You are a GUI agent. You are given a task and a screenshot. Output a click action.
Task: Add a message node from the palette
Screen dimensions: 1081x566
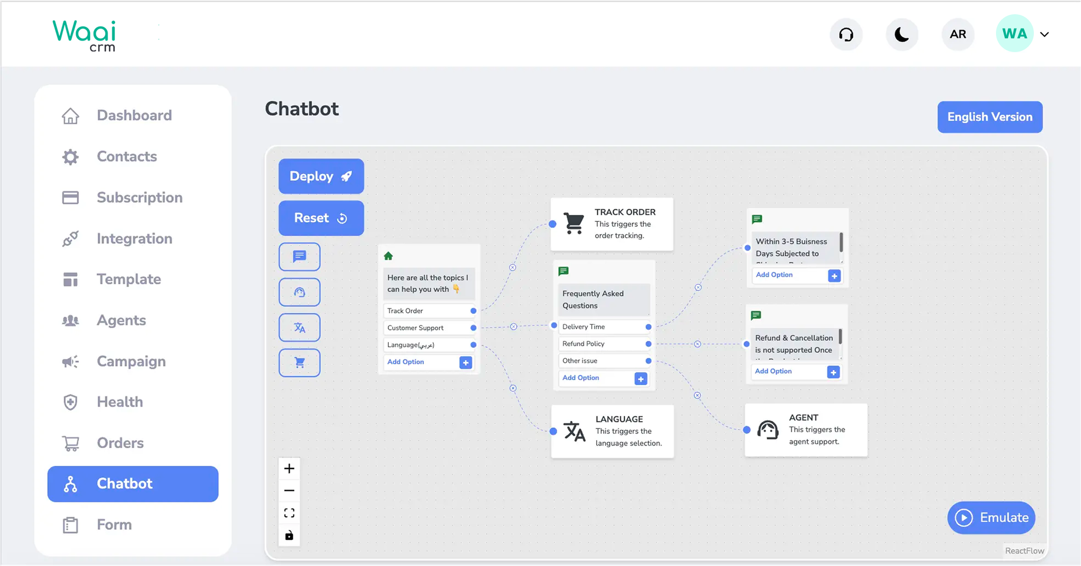(299, 256)
